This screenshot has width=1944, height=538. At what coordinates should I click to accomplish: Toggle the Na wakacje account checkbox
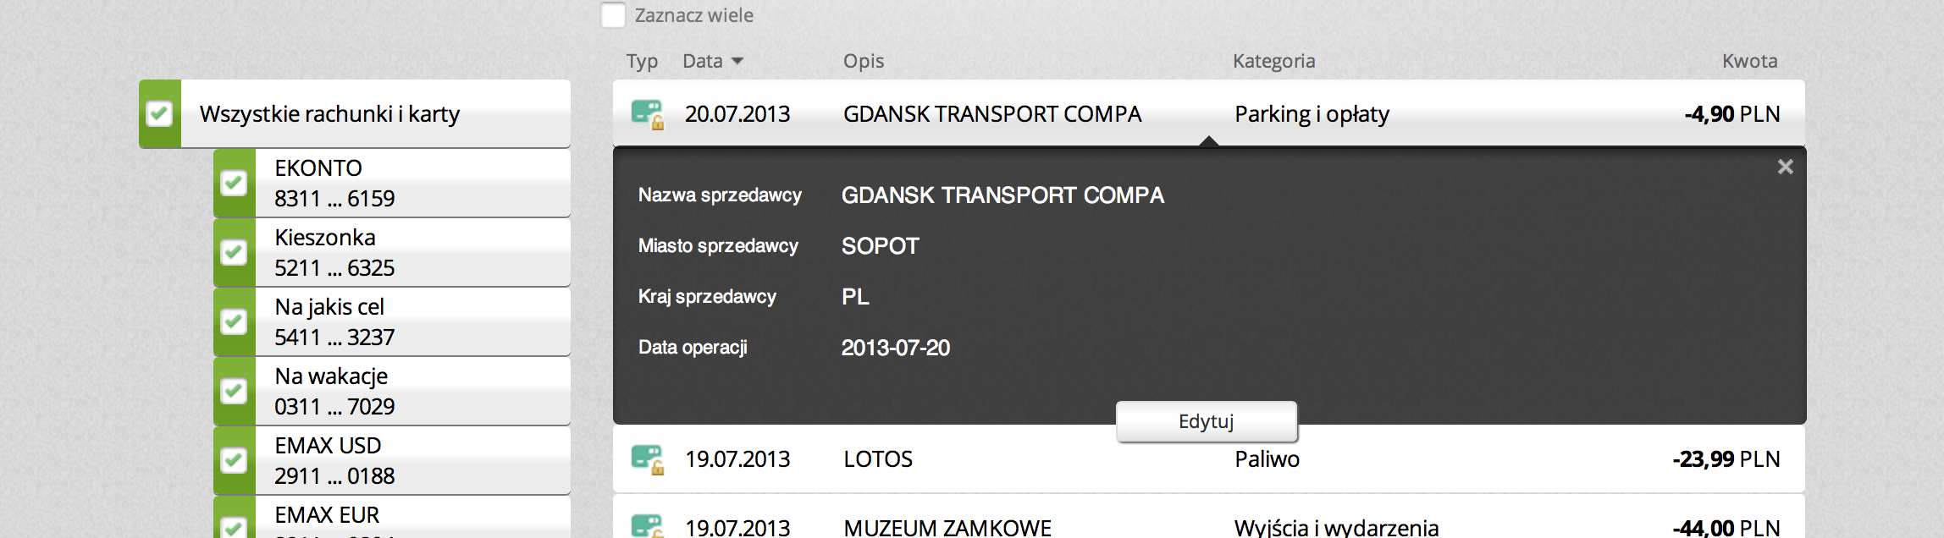[234, 391]
